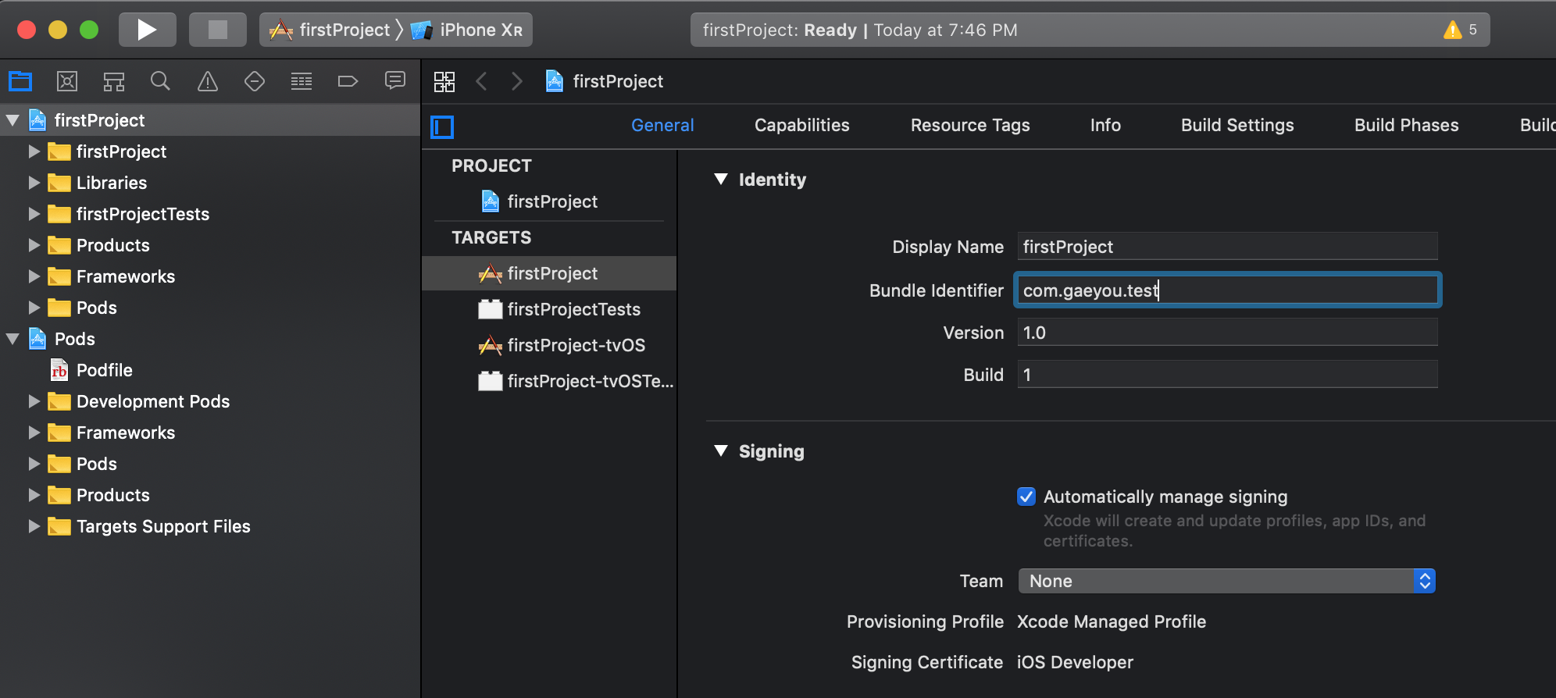This screenshot has height=698, width=1556.
Task: Click the Xcode Managed Profile text
Action: click(1112, 621)
